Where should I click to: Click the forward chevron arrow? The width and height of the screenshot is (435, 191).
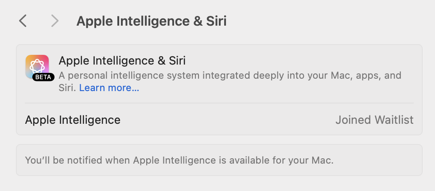(55, 21)
